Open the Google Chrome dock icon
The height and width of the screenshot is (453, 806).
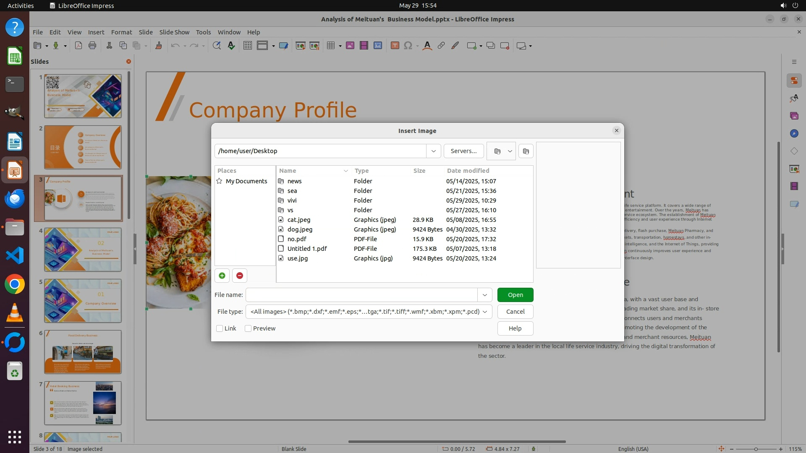(15, 284)
